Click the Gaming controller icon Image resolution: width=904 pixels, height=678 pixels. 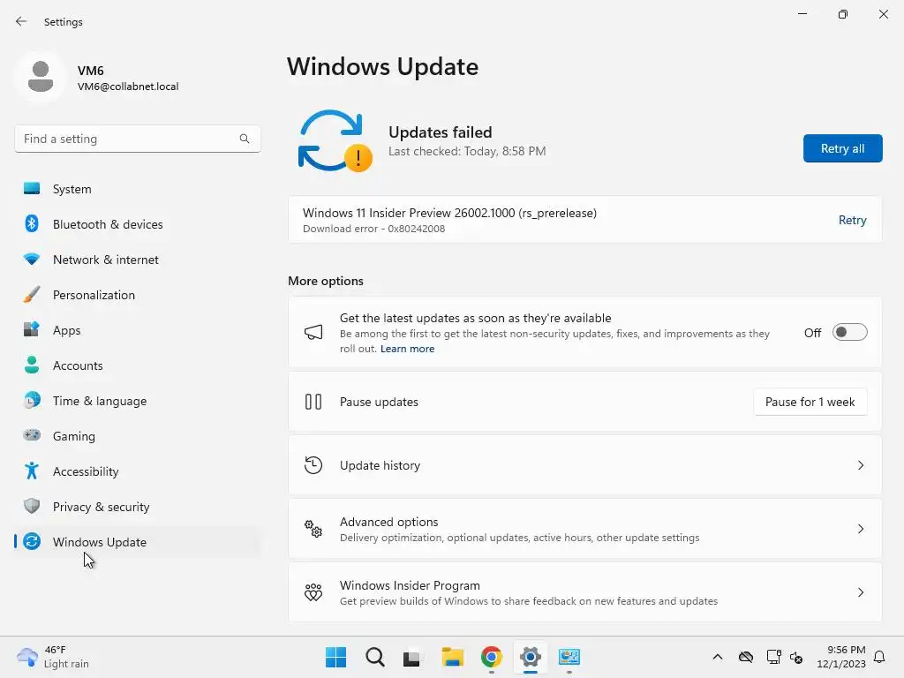point(32,435)
